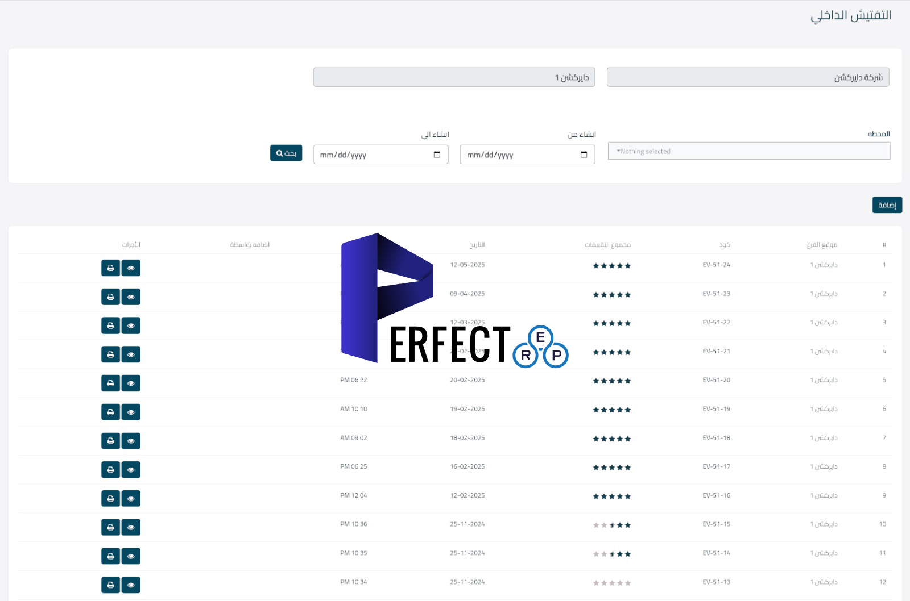Click date cell 19-02-2025
This screenshot has width=910, height=601.
(x=468, y=409)
